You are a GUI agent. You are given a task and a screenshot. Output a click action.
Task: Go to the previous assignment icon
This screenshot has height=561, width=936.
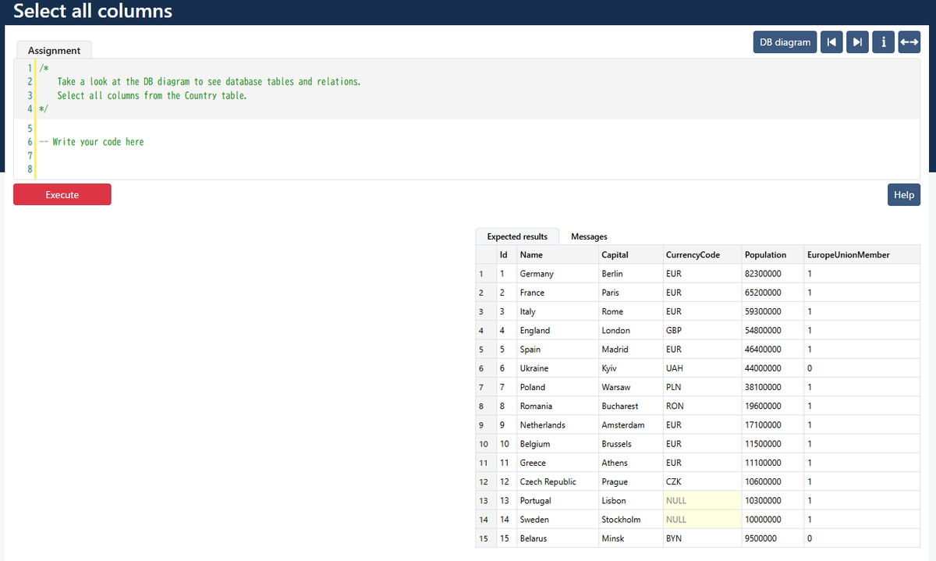(x=831, y=42)
